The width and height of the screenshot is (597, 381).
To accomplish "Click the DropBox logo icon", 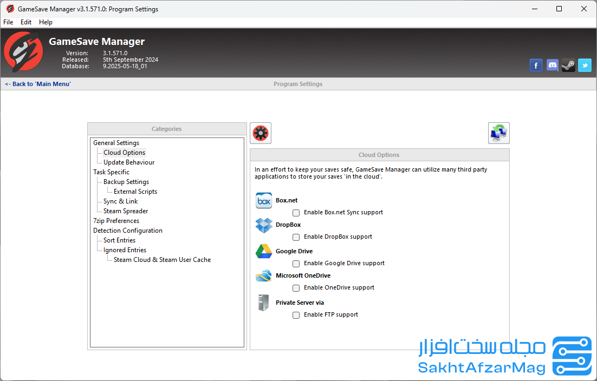I will [x=264, y=226].
